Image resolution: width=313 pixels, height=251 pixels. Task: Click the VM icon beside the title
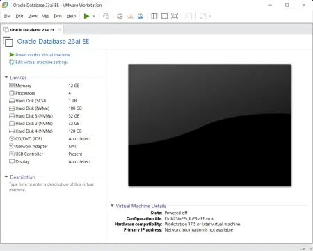[x=8, y=42]
